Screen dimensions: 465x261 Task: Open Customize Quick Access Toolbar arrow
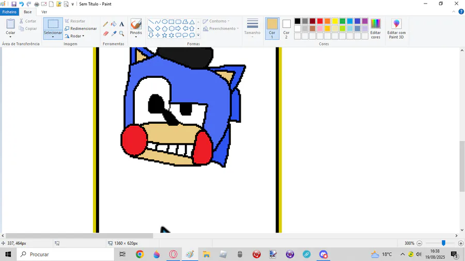(73, 5)
